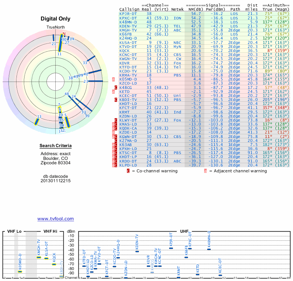293x281 pixels.
Task: Click the NM(dB) signal column header
Action: point(194,9)
